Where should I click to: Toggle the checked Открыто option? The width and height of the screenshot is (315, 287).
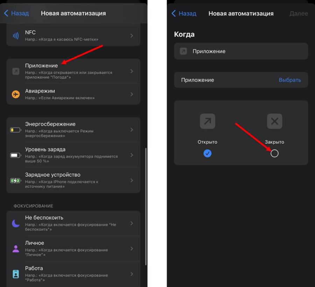tap(208, 153)
